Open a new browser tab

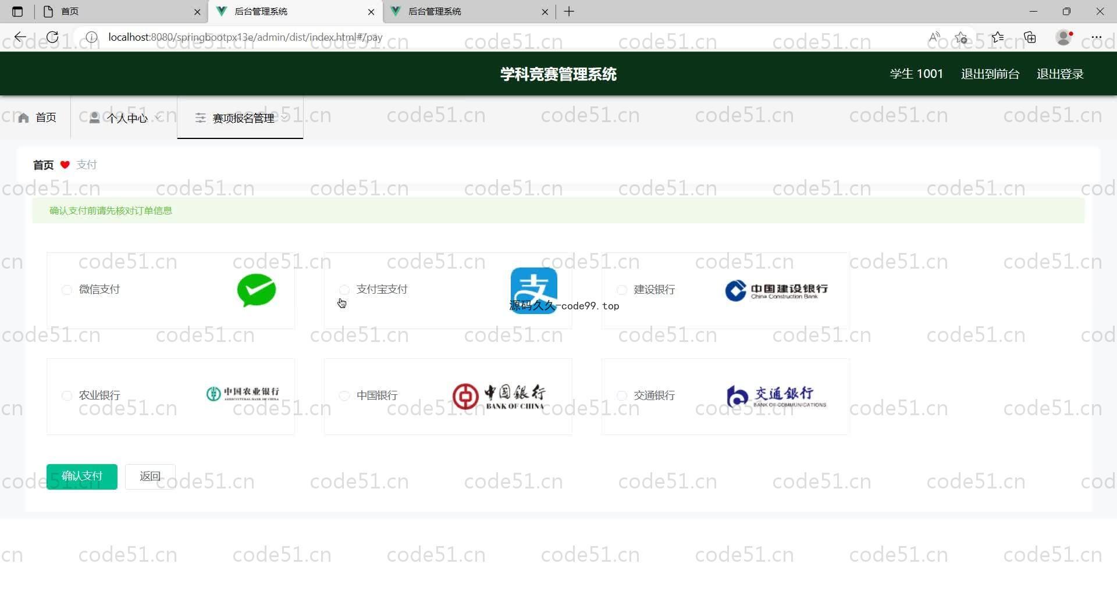(x=569, y=12)
